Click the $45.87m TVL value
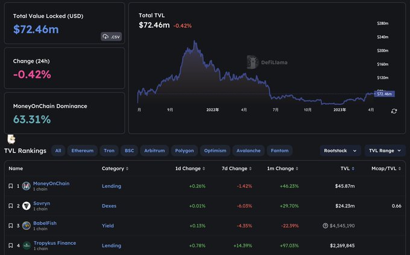 pos(345,186)
